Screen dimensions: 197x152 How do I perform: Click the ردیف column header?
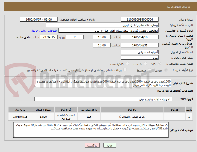[x=189, y=110]
